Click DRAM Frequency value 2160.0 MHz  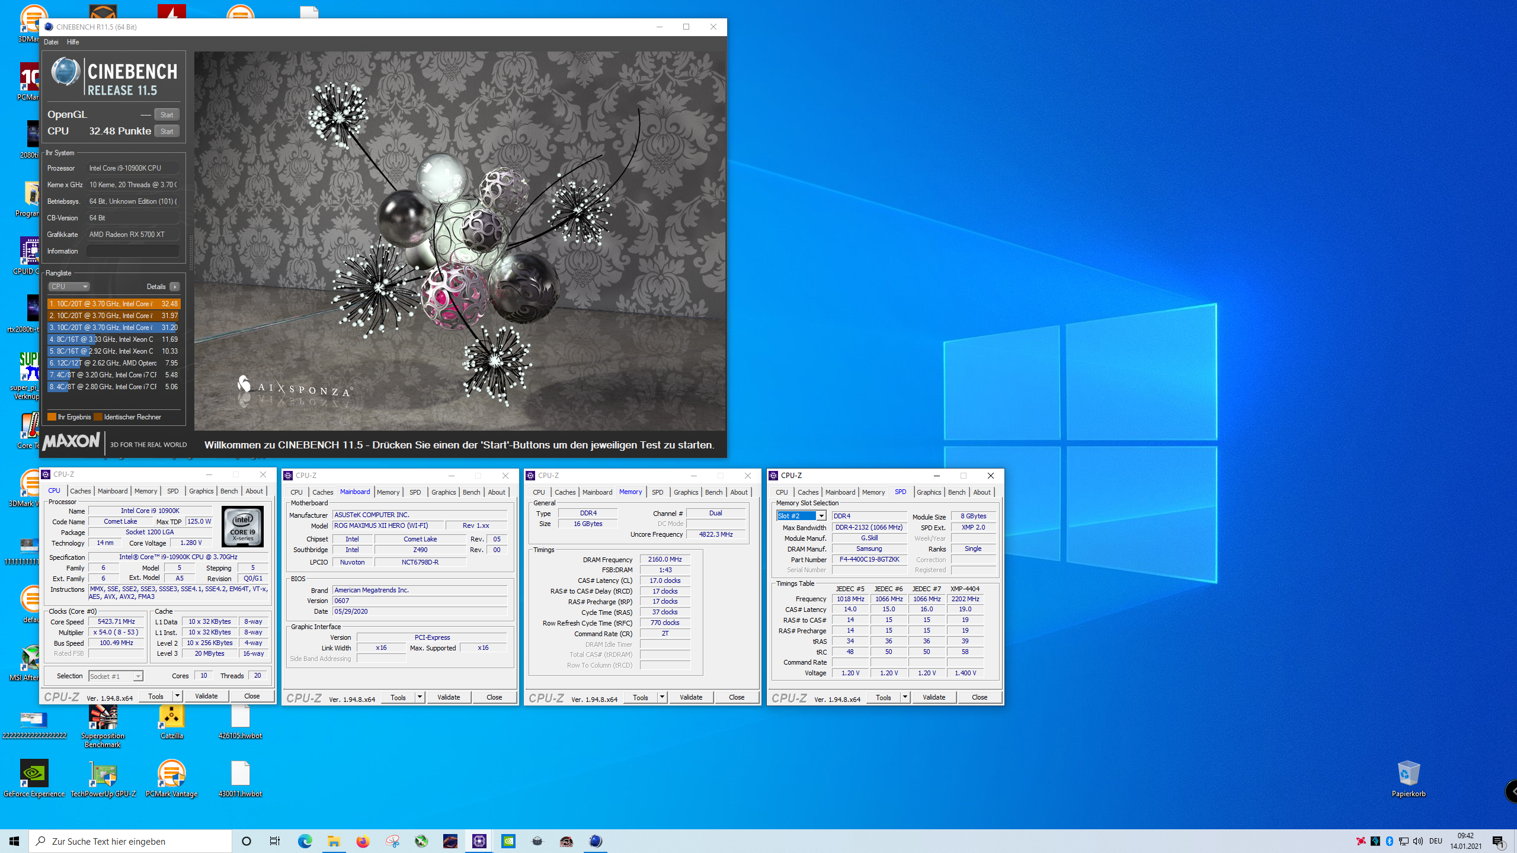[665, 559]
